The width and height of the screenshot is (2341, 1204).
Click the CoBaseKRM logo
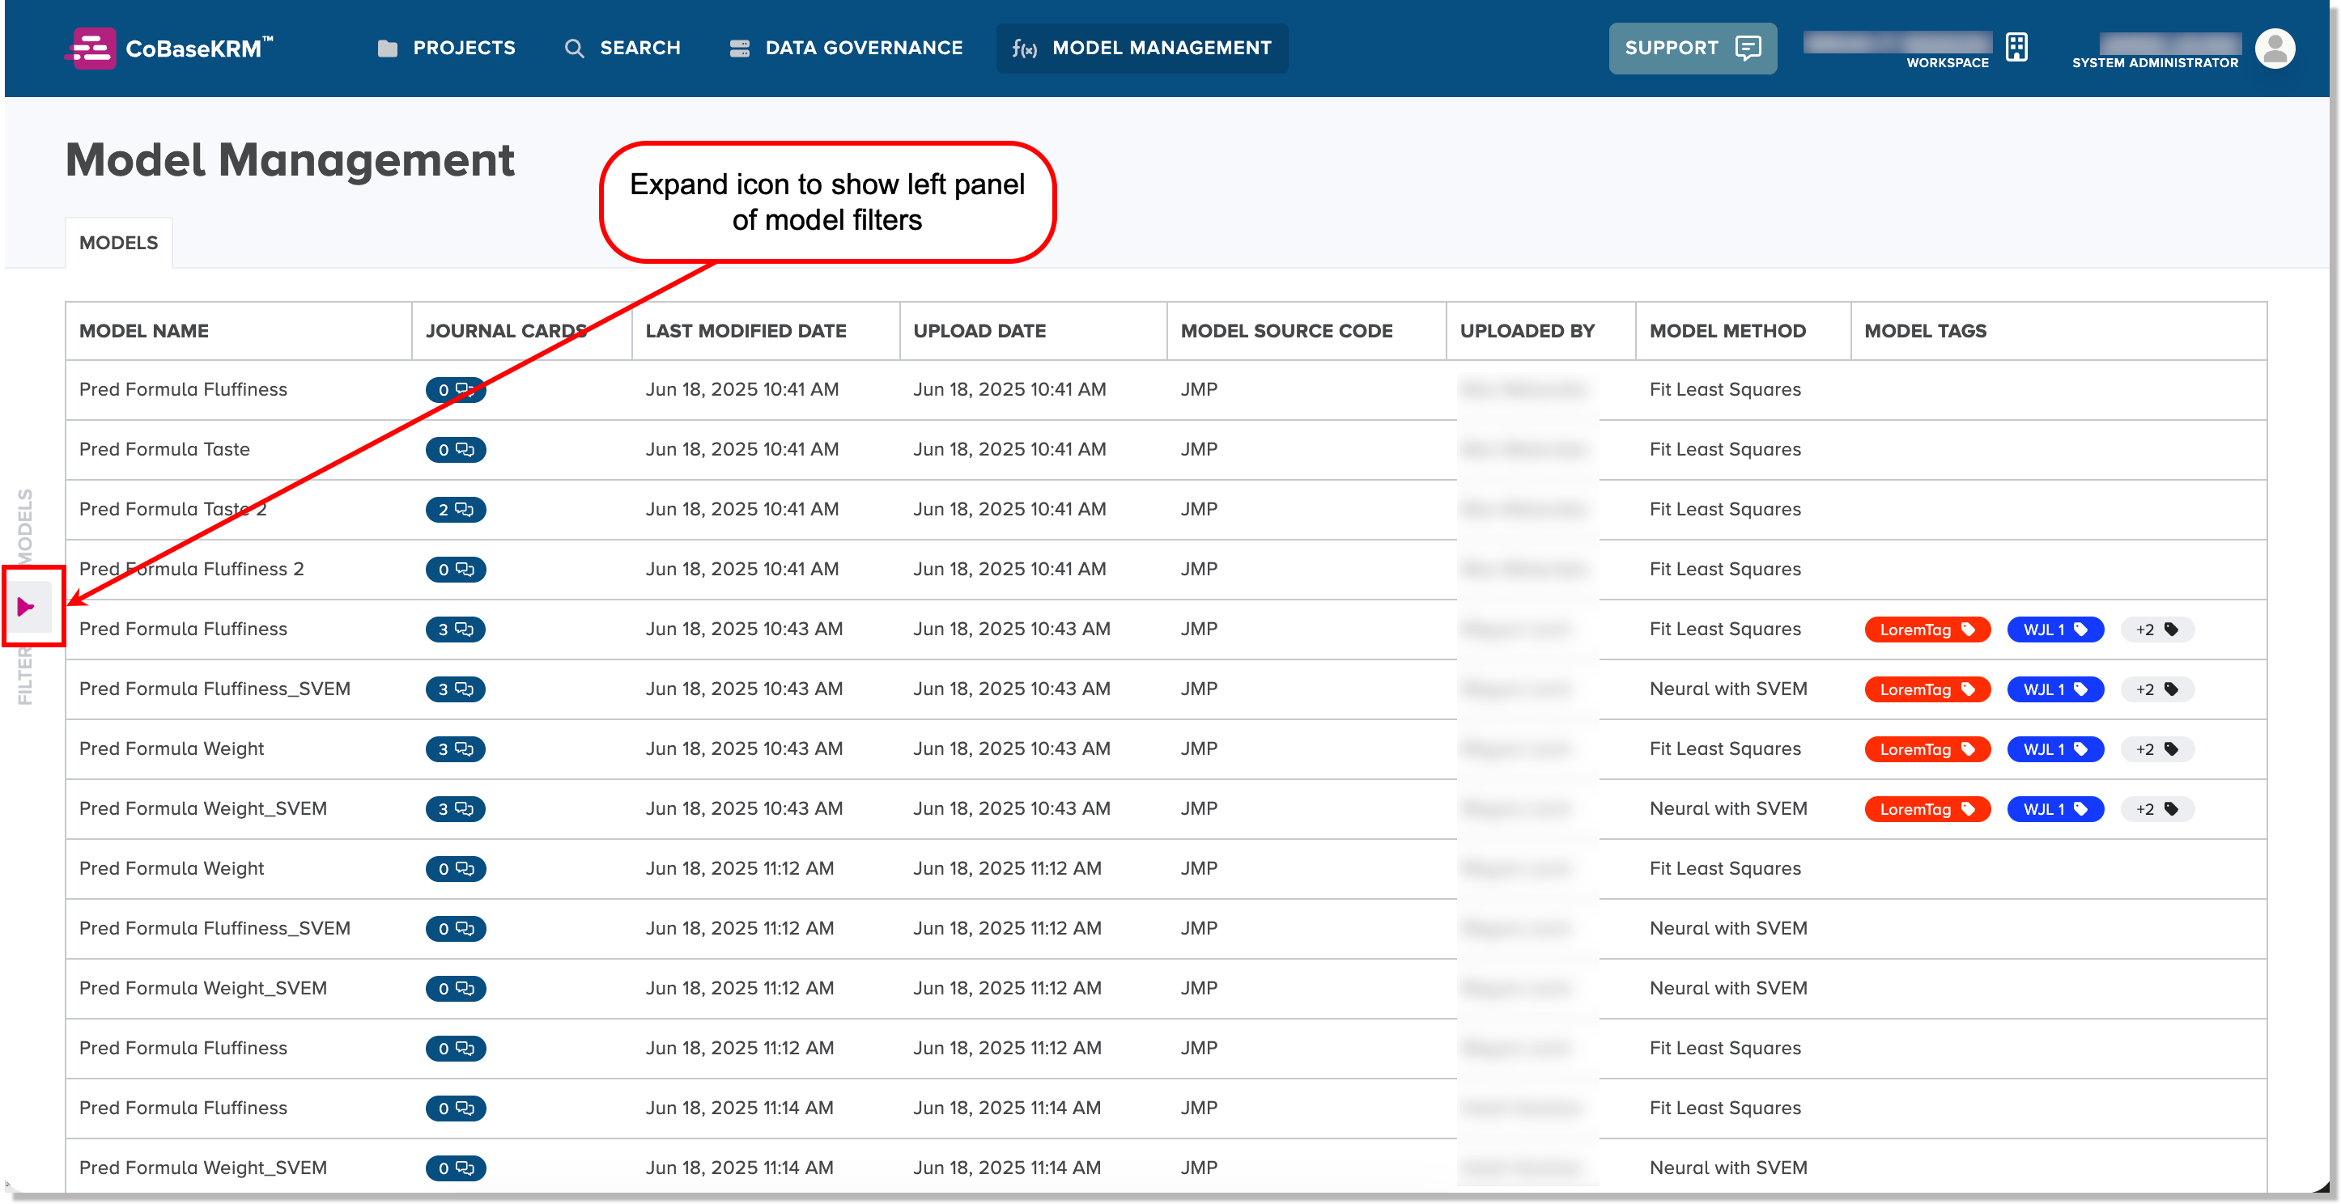(x=170, y=49)
